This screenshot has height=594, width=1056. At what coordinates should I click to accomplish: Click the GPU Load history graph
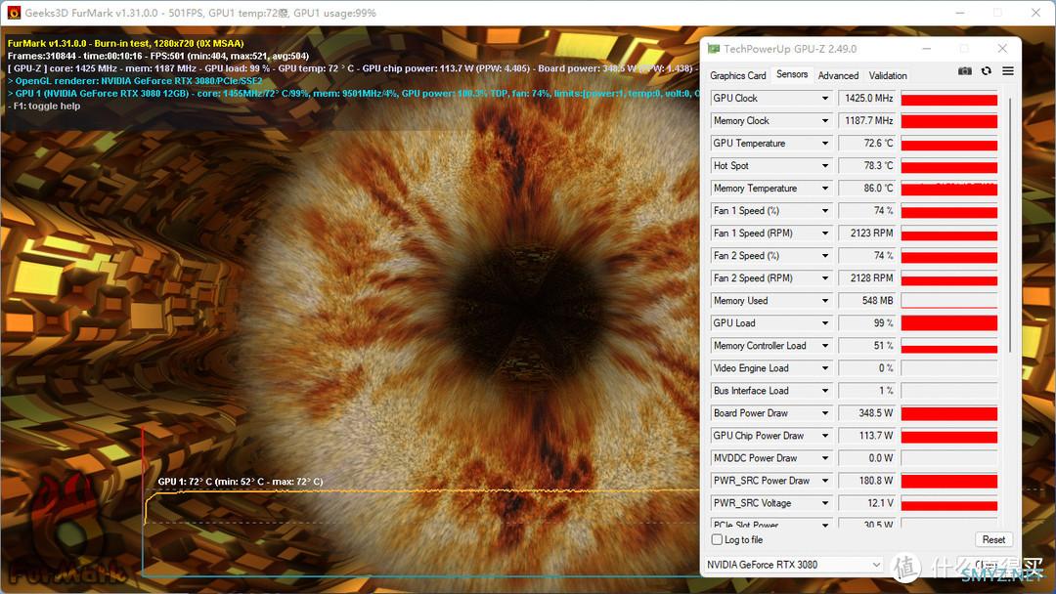click(x=948, y=323)
